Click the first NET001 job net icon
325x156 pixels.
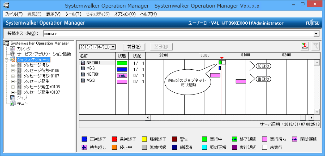[83, 62]
